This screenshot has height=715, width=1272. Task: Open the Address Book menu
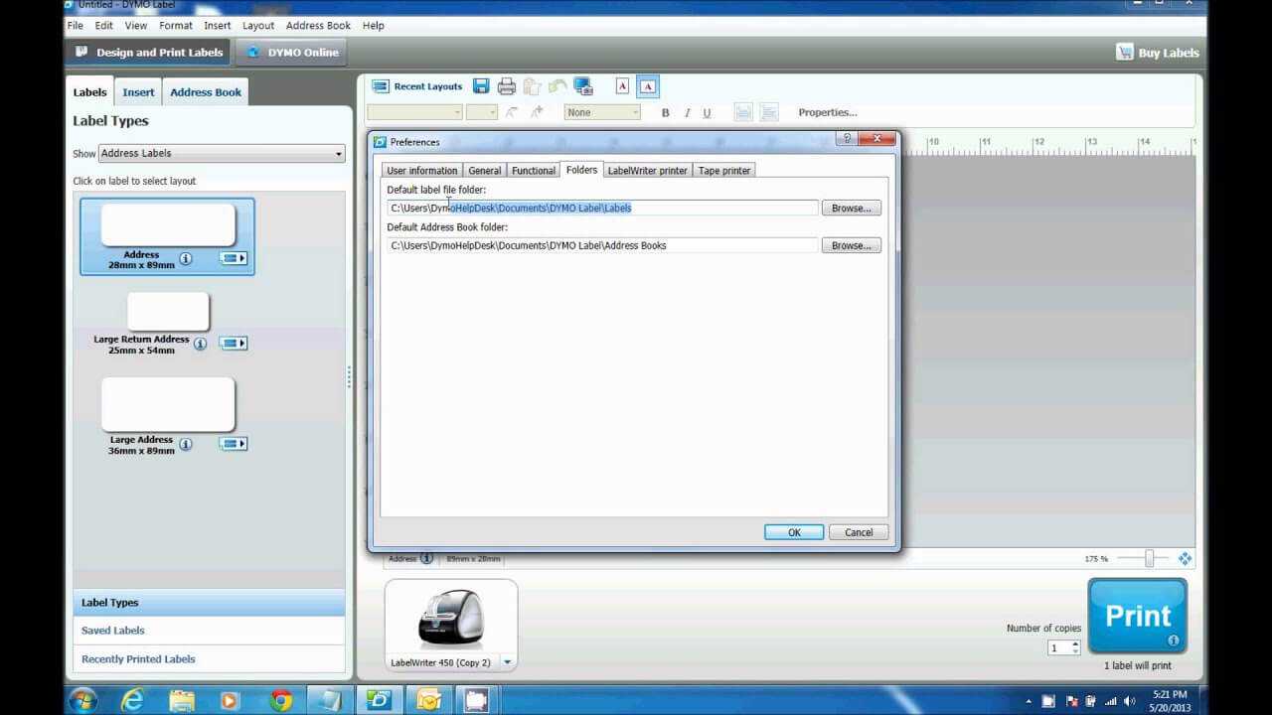[318, 25]
